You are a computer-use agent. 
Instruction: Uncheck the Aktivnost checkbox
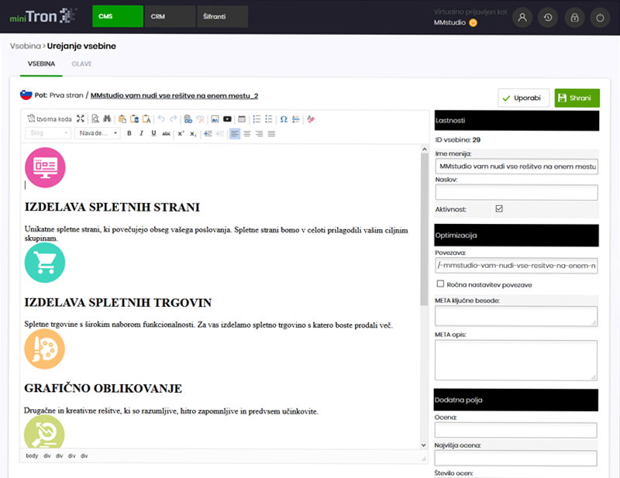(499, 208)
